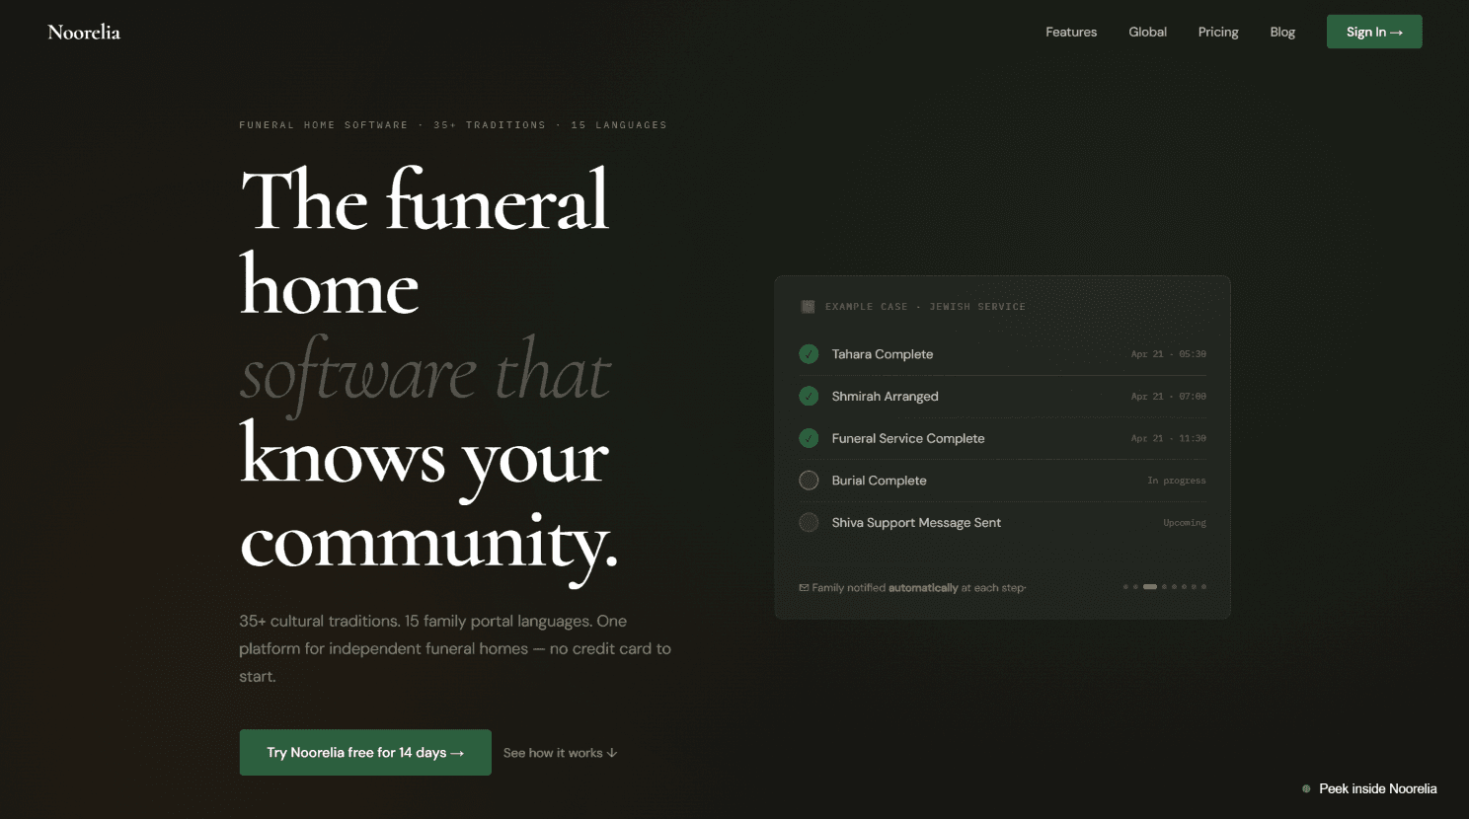Image resolution: width=1469 pixels, height=819 pixels.
Task: Click the green check beside Shmirah Arranged
Action: click(x=809, y=396)
